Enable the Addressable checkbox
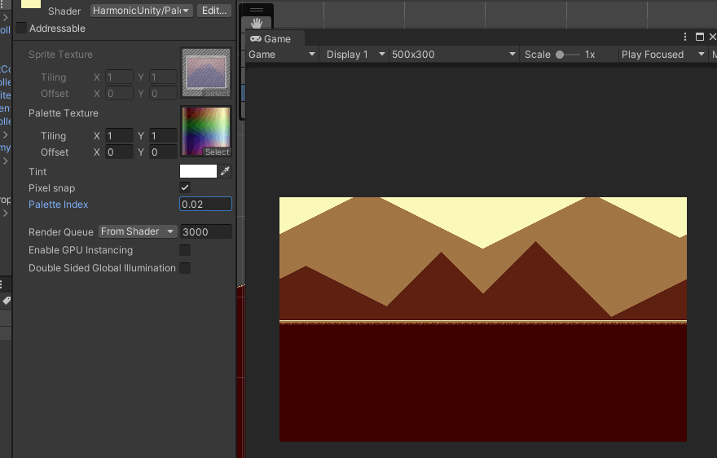This screenshot has height=458, width=717. [21, 29]
